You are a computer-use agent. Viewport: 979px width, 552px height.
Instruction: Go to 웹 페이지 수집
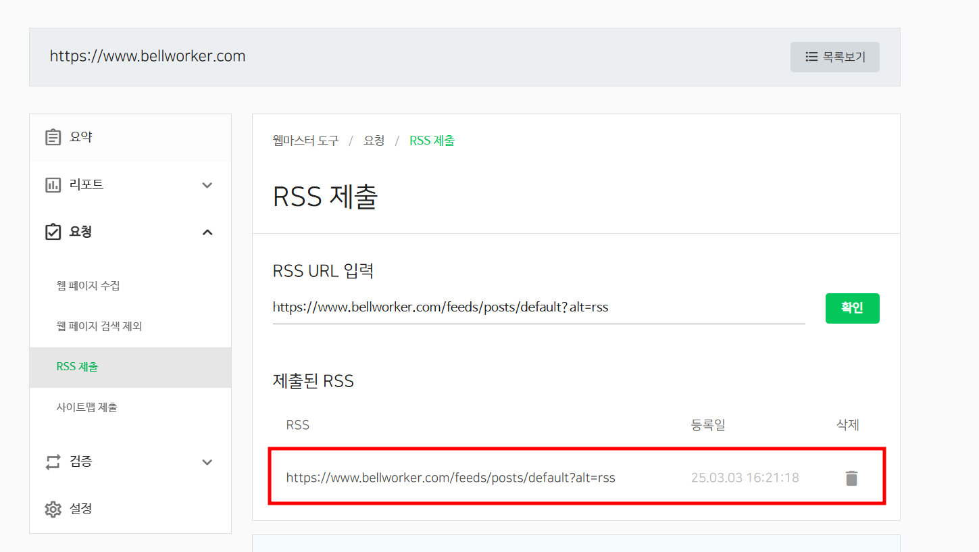click(89, 286)
